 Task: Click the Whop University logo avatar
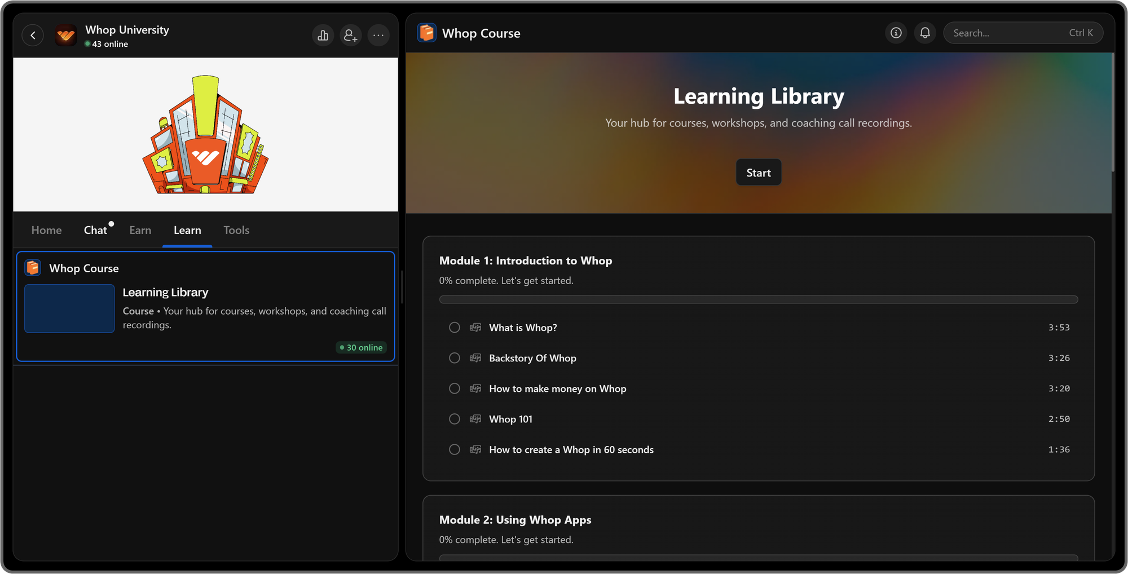[66, 36]
